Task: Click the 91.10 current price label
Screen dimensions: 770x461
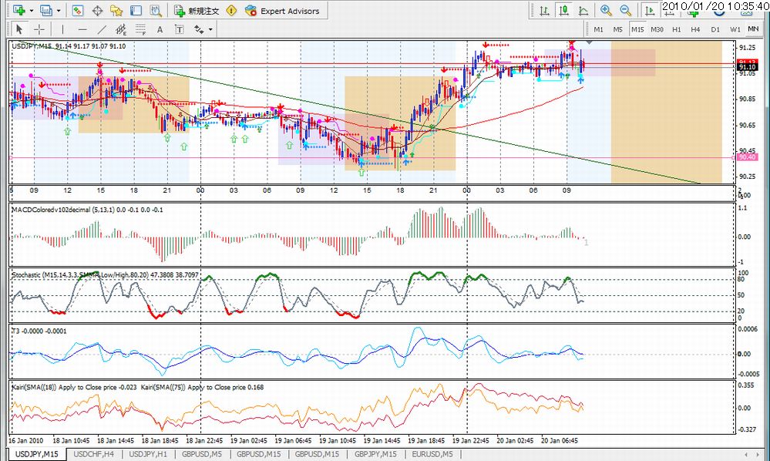Action: (x=748, y=67)
